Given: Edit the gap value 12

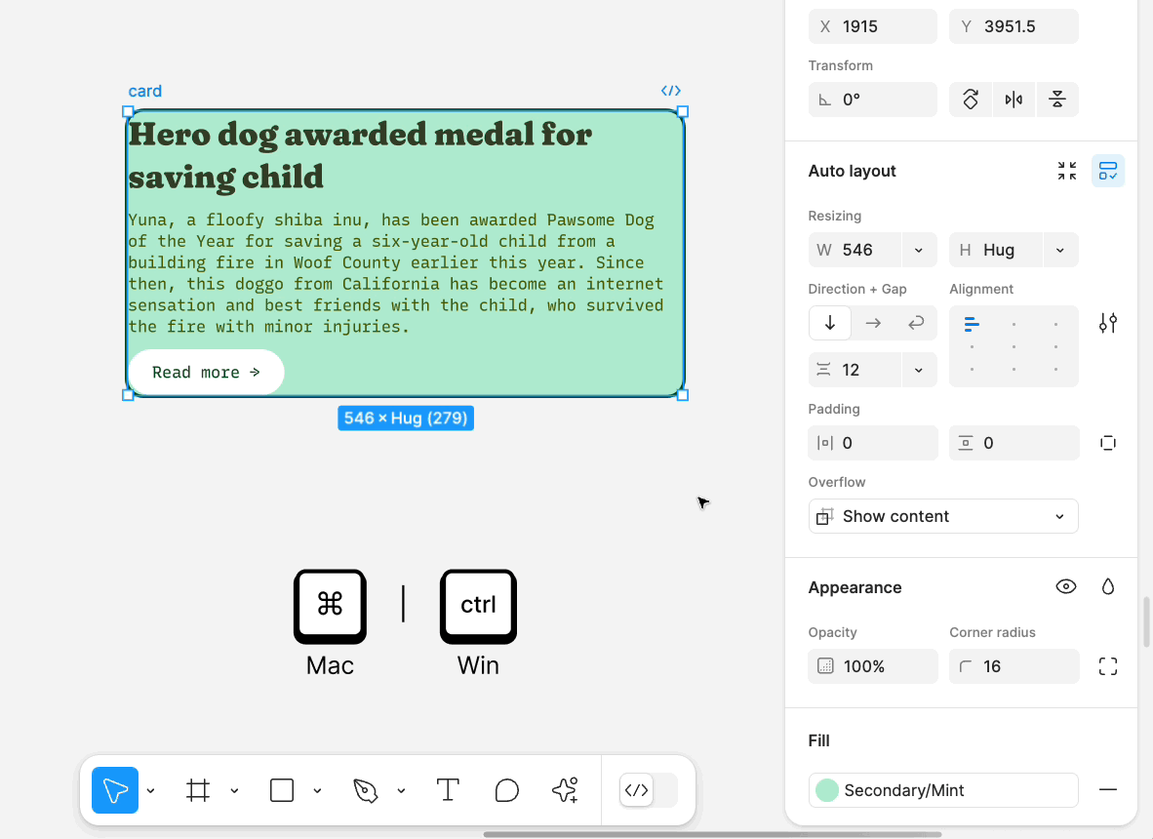Looking at the screenshot, I should coord(855,370).
